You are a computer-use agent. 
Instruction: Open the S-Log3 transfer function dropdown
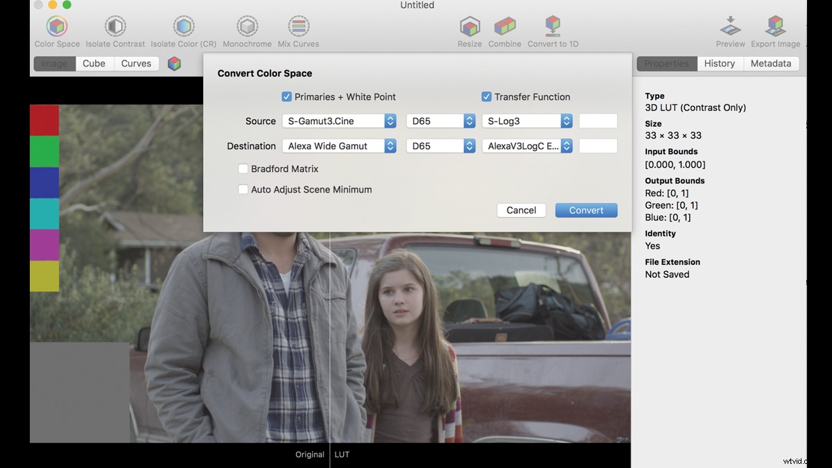(x=527, y=120)
